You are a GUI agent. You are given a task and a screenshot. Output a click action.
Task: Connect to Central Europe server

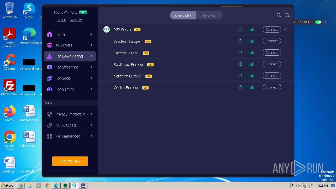272,87
